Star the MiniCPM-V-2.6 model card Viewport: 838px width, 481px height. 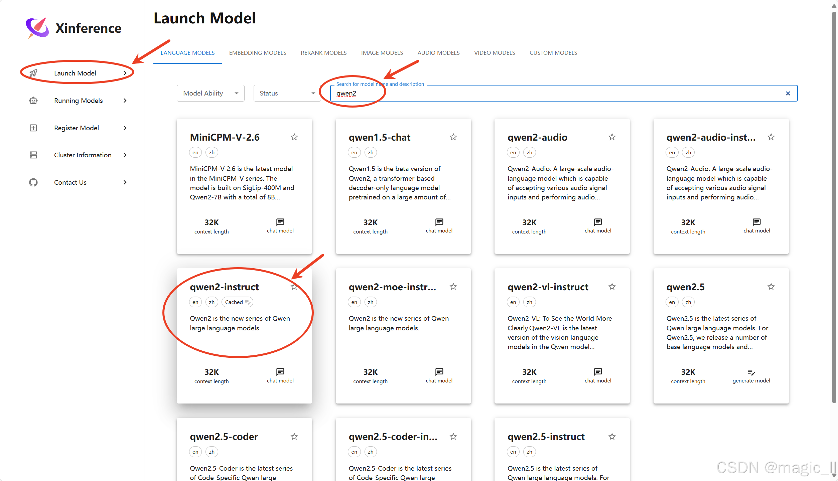(x=294, y=137)
